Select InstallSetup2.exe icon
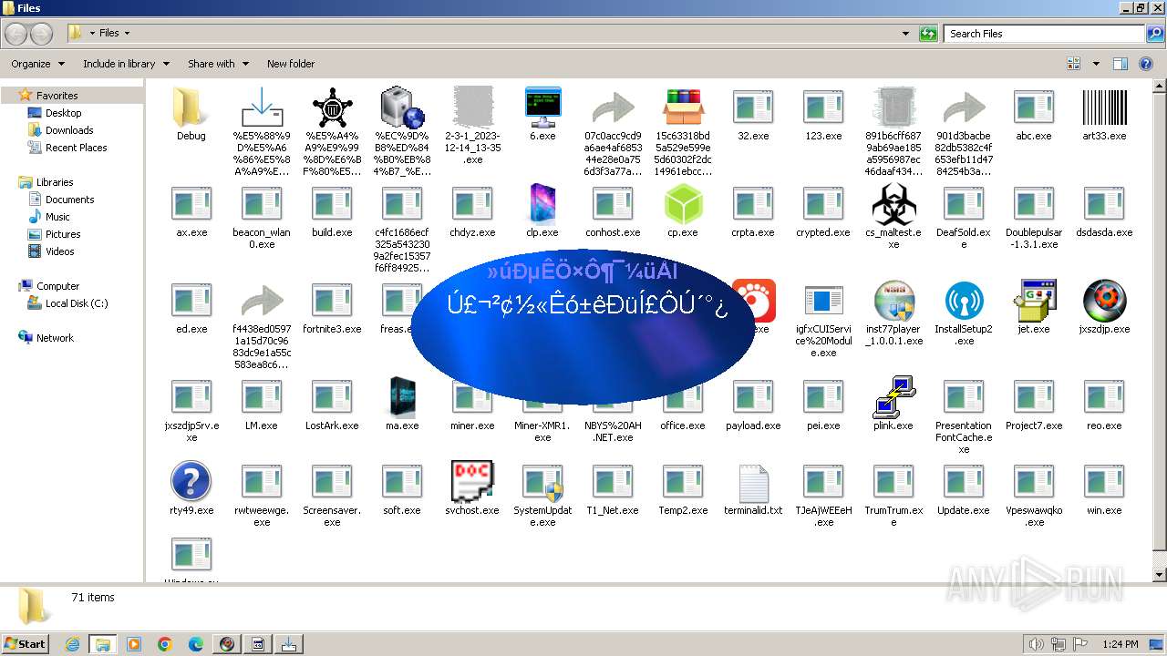1167x656 pixels. 964,301
